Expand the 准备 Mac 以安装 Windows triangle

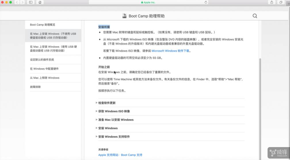point(97,120)
